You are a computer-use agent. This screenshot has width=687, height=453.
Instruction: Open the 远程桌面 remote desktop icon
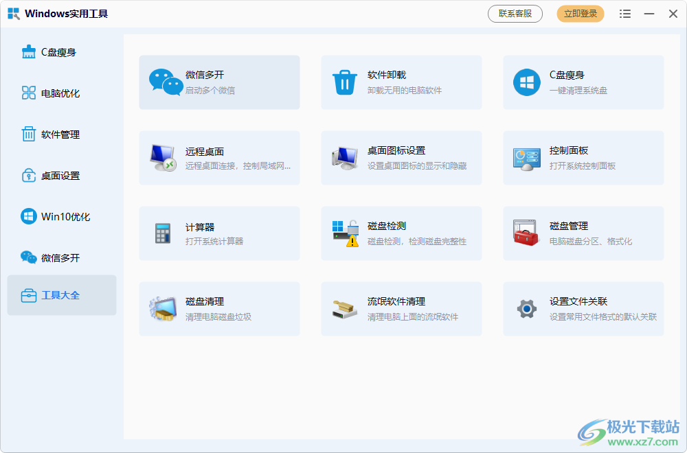pyautogui.click(x=163, y=158)
